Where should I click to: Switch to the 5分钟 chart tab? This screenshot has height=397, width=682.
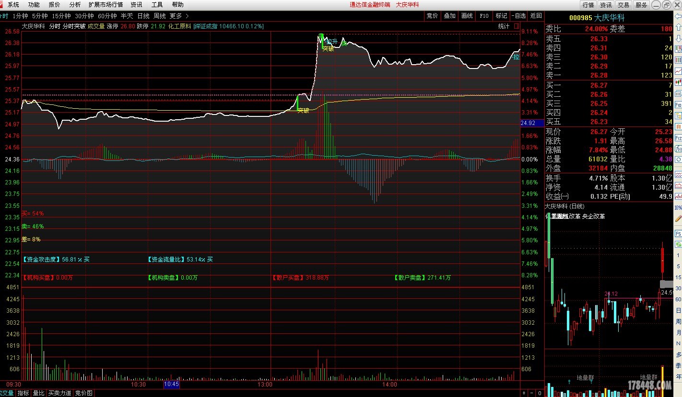(x=40, y=16)
